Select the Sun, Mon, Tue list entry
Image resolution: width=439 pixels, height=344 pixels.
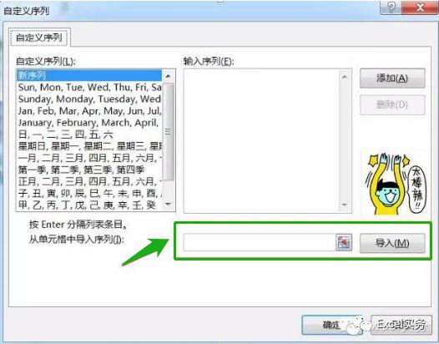(x=89, y=87)
